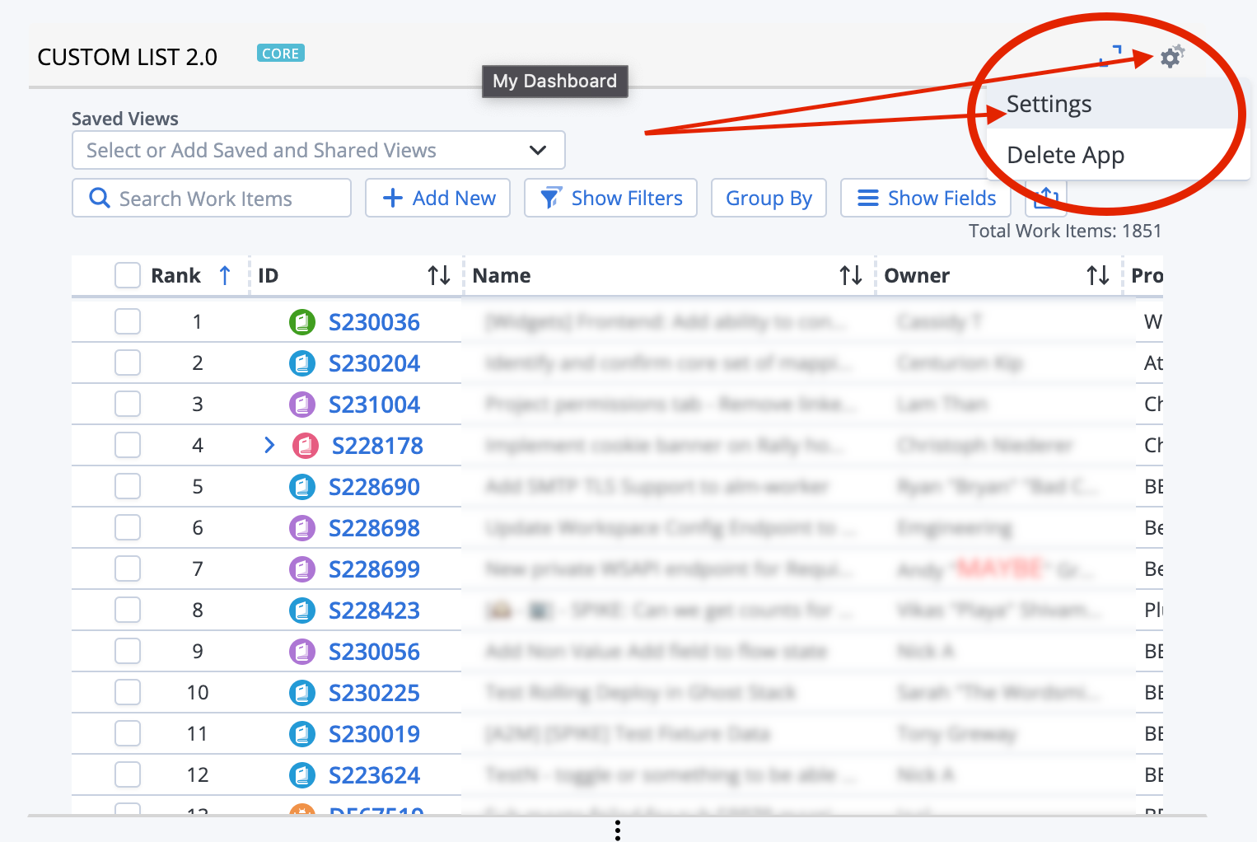Check the checkbox next to S228690
The width and height of the screenshot is (1257, 842).
click(x=128, y=486)
